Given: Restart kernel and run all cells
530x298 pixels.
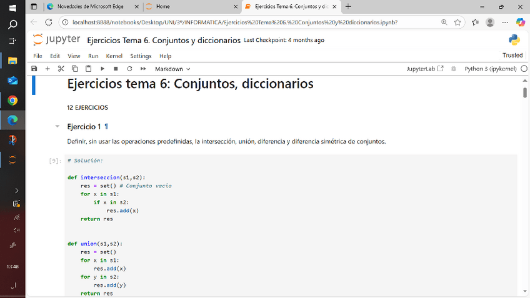Looking at the screenshot, I should (x=143, y=69).
